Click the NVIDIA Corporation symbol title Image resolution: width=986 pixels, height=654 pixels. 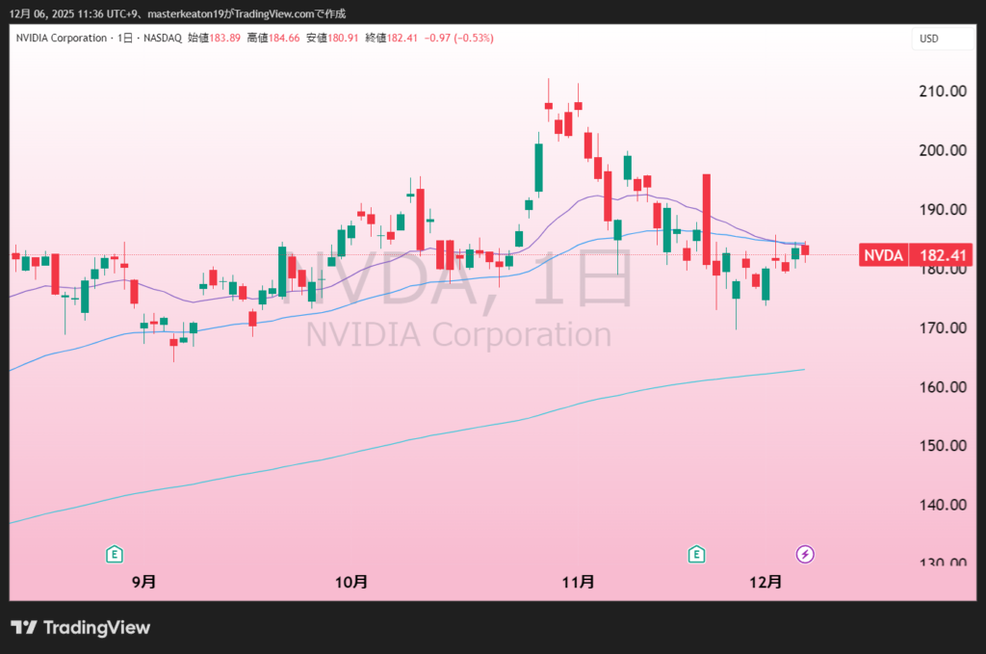click(x=61, y=39)
